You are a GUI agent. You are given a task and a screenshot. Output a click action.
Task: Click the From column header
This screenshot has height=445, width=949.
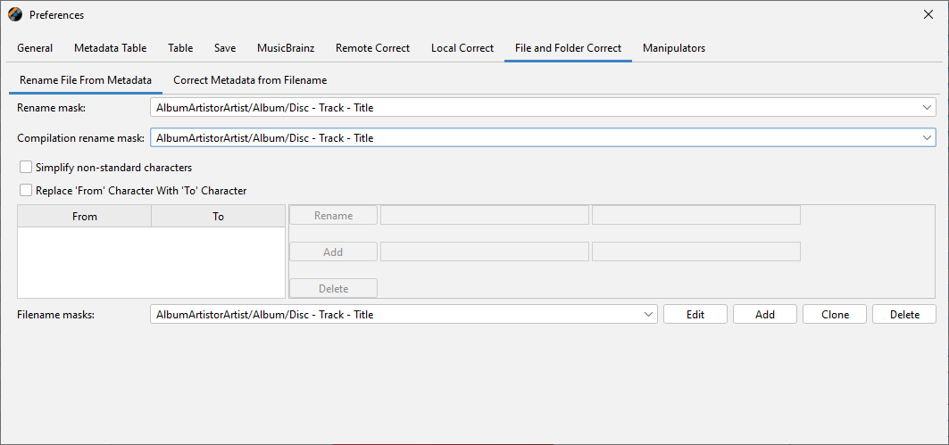[x=85, y=217]
